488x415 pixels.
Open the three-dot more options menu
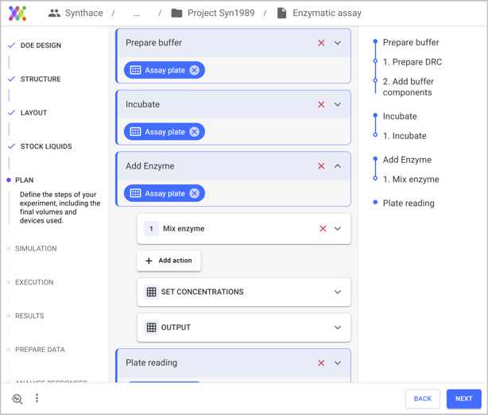click(x=37, y=398)
